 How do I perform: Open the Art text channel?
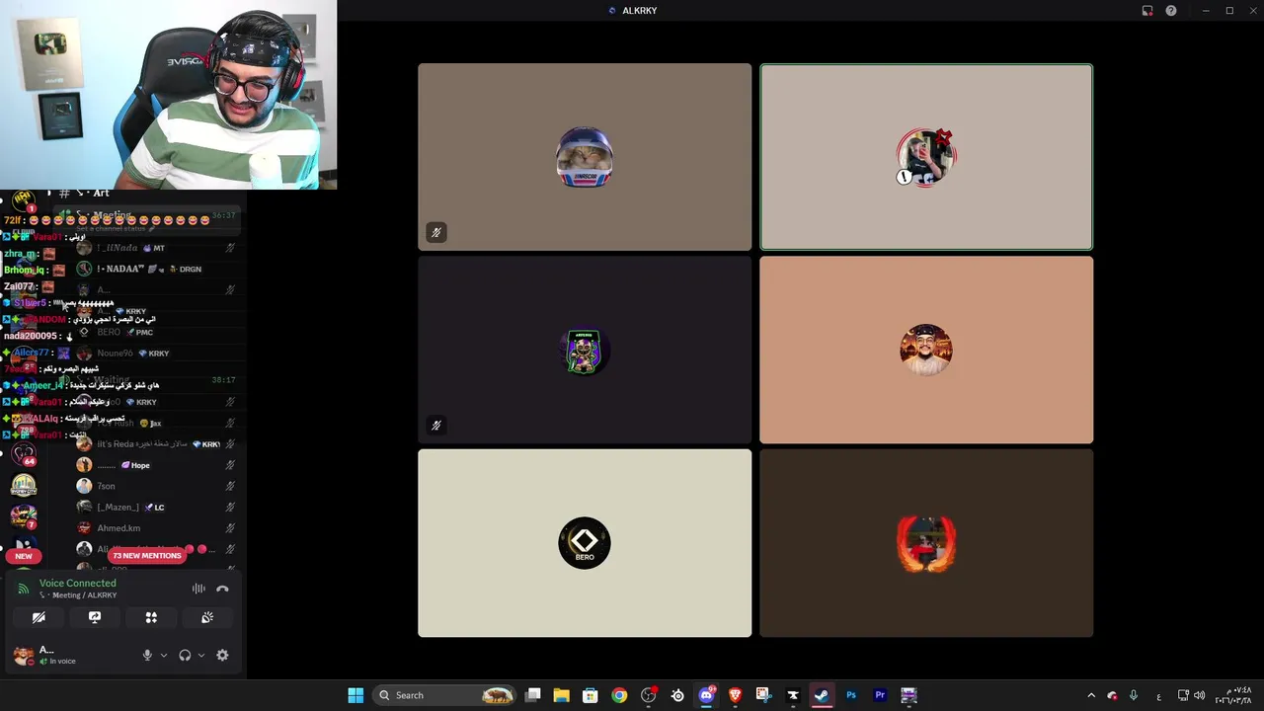tap(101, 194)
